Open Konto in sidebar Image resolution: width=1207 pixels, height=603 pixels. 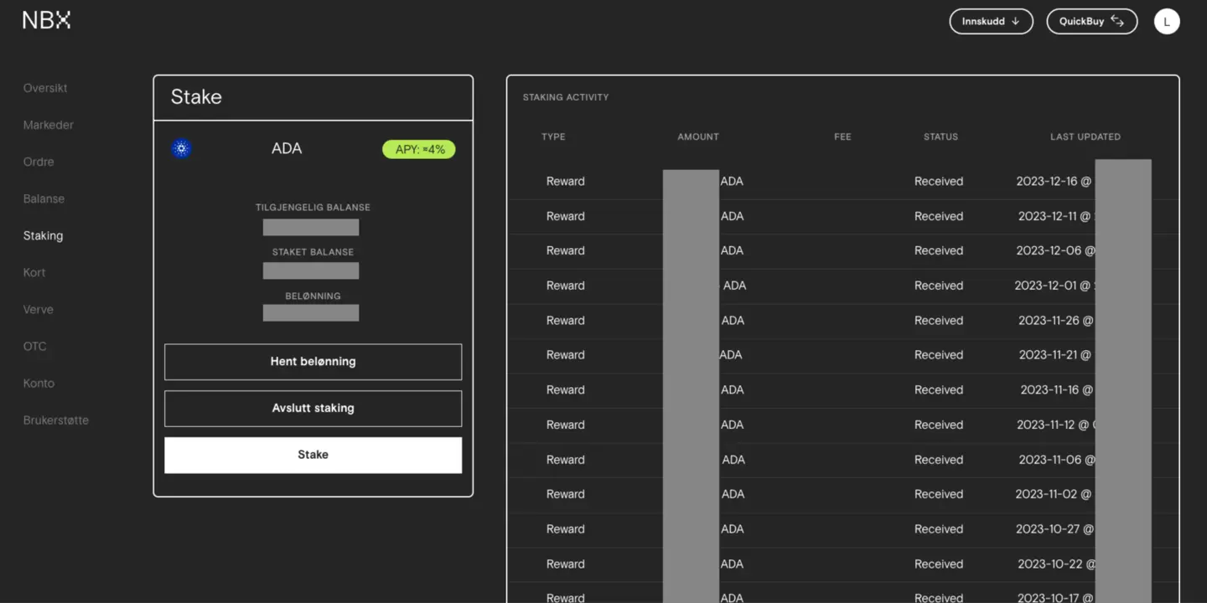pos(39,383)
